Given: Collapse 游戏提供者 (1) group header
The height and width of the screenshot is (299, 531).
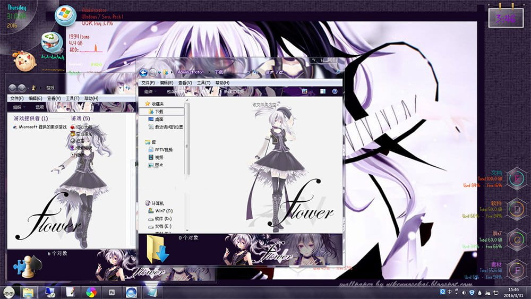Looking at the screenshot, I should point(31,118).
